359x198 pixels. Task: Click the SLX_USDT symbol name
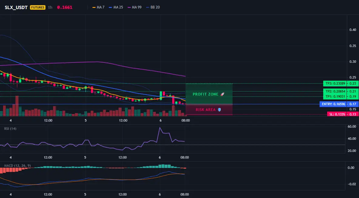pos(16,7)
